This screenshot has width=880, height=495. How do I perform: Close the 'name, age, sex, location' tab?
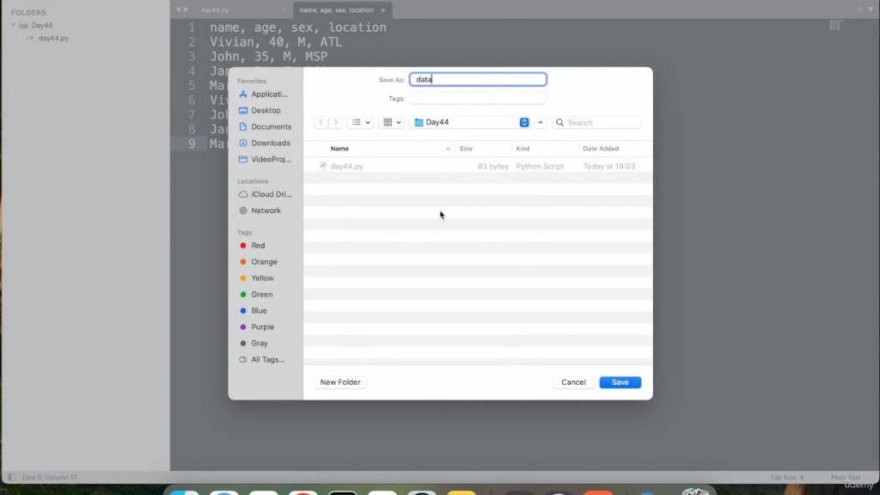383,10
